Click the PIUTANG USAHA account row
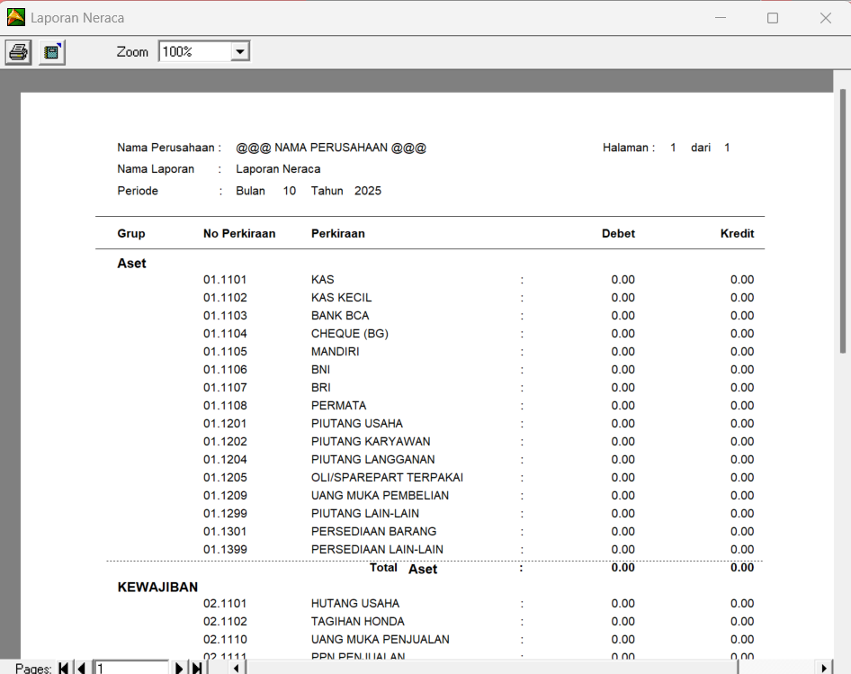This screenshot has width=851, height=674. (356, 424)
